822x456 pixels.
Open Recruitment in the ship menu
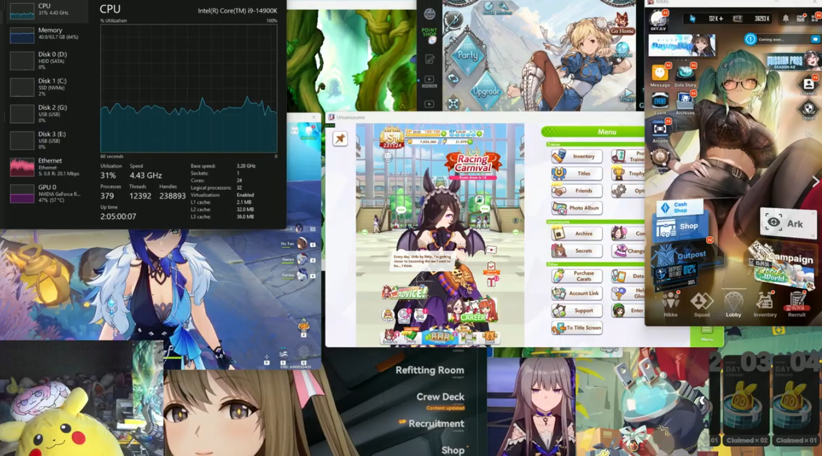436,424
